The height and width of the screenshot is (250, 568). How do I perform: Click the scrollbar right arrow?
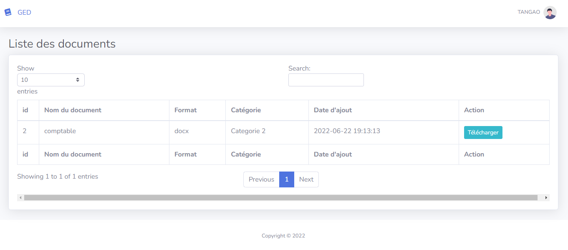546,197
